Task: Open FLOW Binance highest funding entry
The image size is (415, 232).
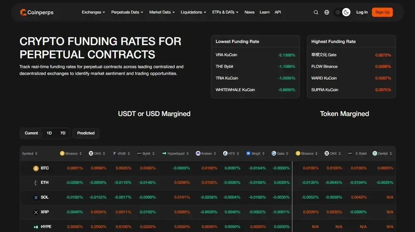Action: (x=351, y=67)
